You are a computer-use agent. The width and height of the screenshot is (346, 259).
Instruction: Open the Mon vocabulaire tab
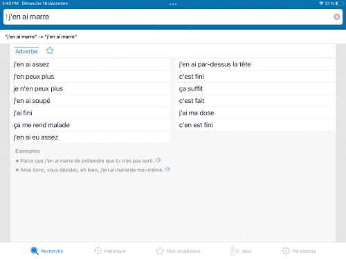click(178, 251)
